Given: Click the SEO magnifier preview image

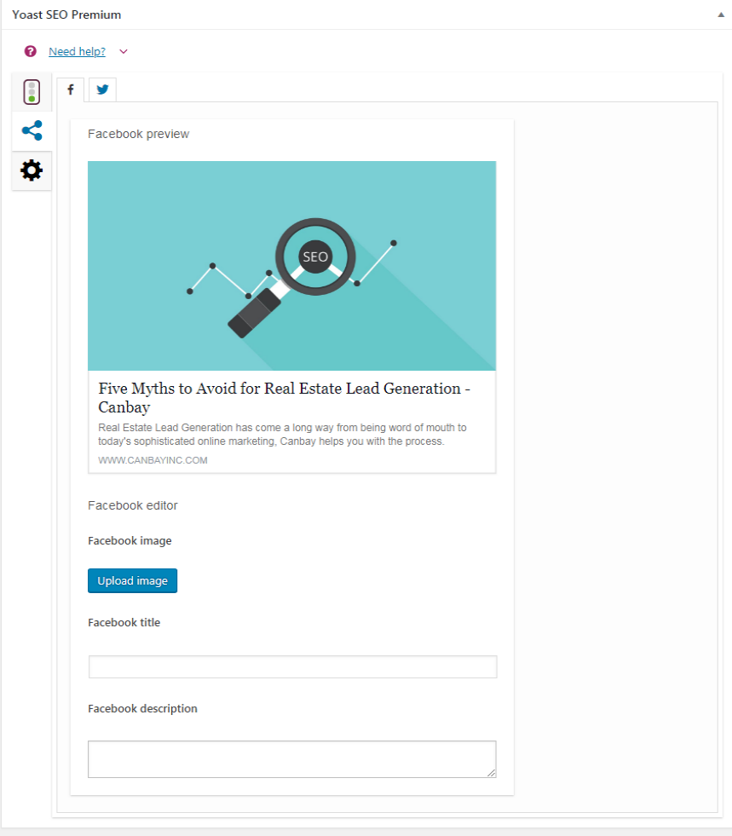Looking at the screenshot, I should pos(291,266).
